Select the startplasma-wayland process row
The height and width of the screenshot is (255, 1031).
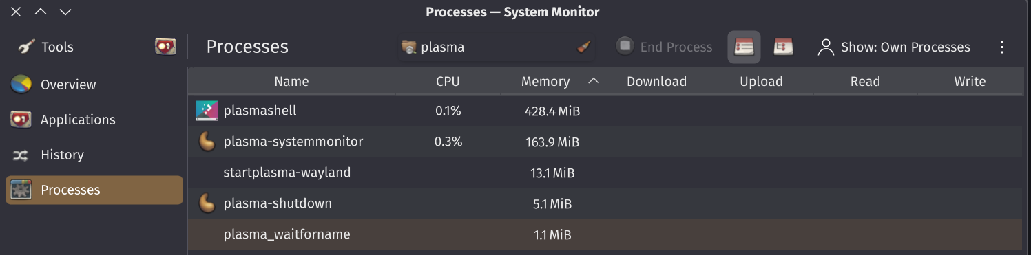606,173
